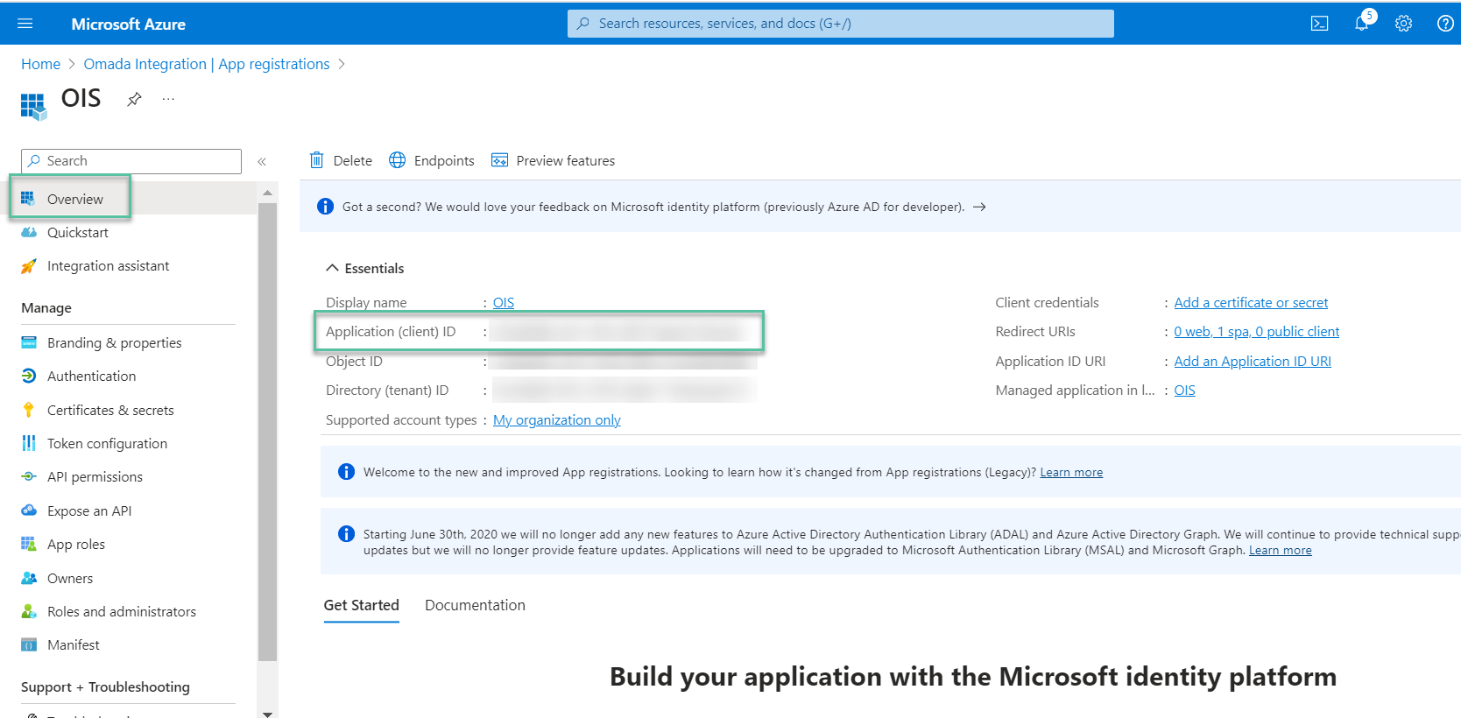
Task: Click the Owners people icon
Action: 29,578
